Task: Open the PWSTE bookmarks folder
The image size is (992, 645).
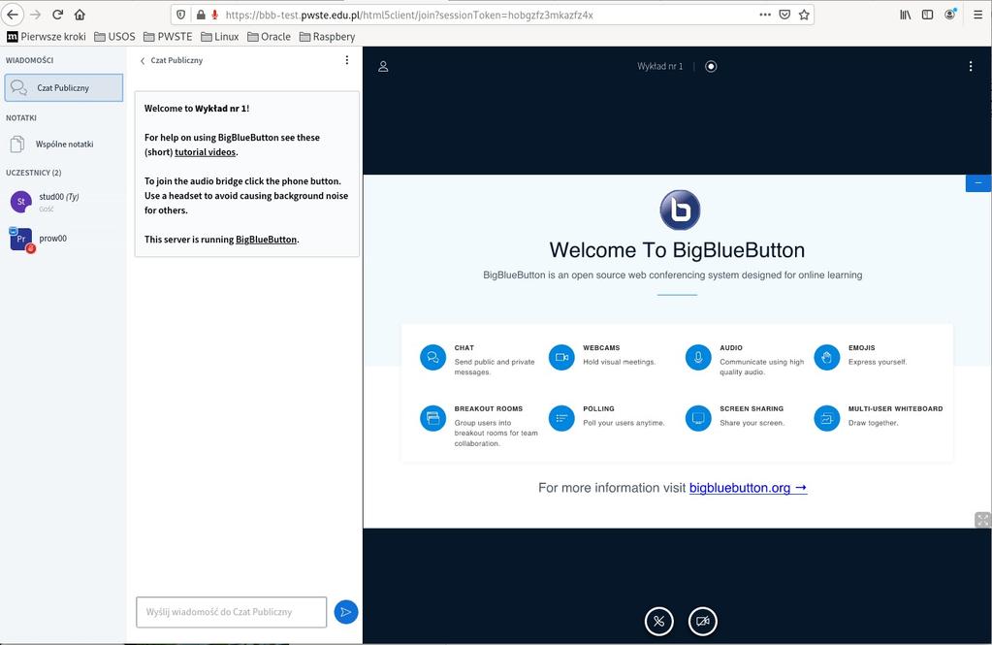Action: pyautogui.click(x=168, y=37)
